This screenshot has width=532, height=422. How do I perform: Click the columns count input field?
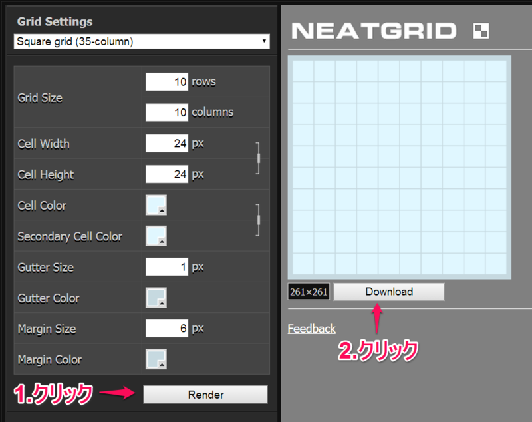(167, 112)
